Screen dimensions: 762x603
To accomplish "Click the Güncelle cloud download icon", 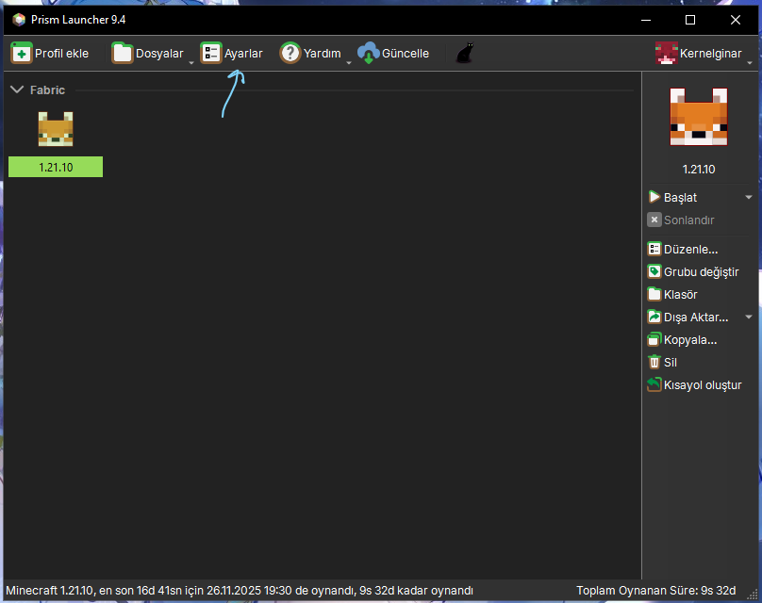I will (369, 54).
